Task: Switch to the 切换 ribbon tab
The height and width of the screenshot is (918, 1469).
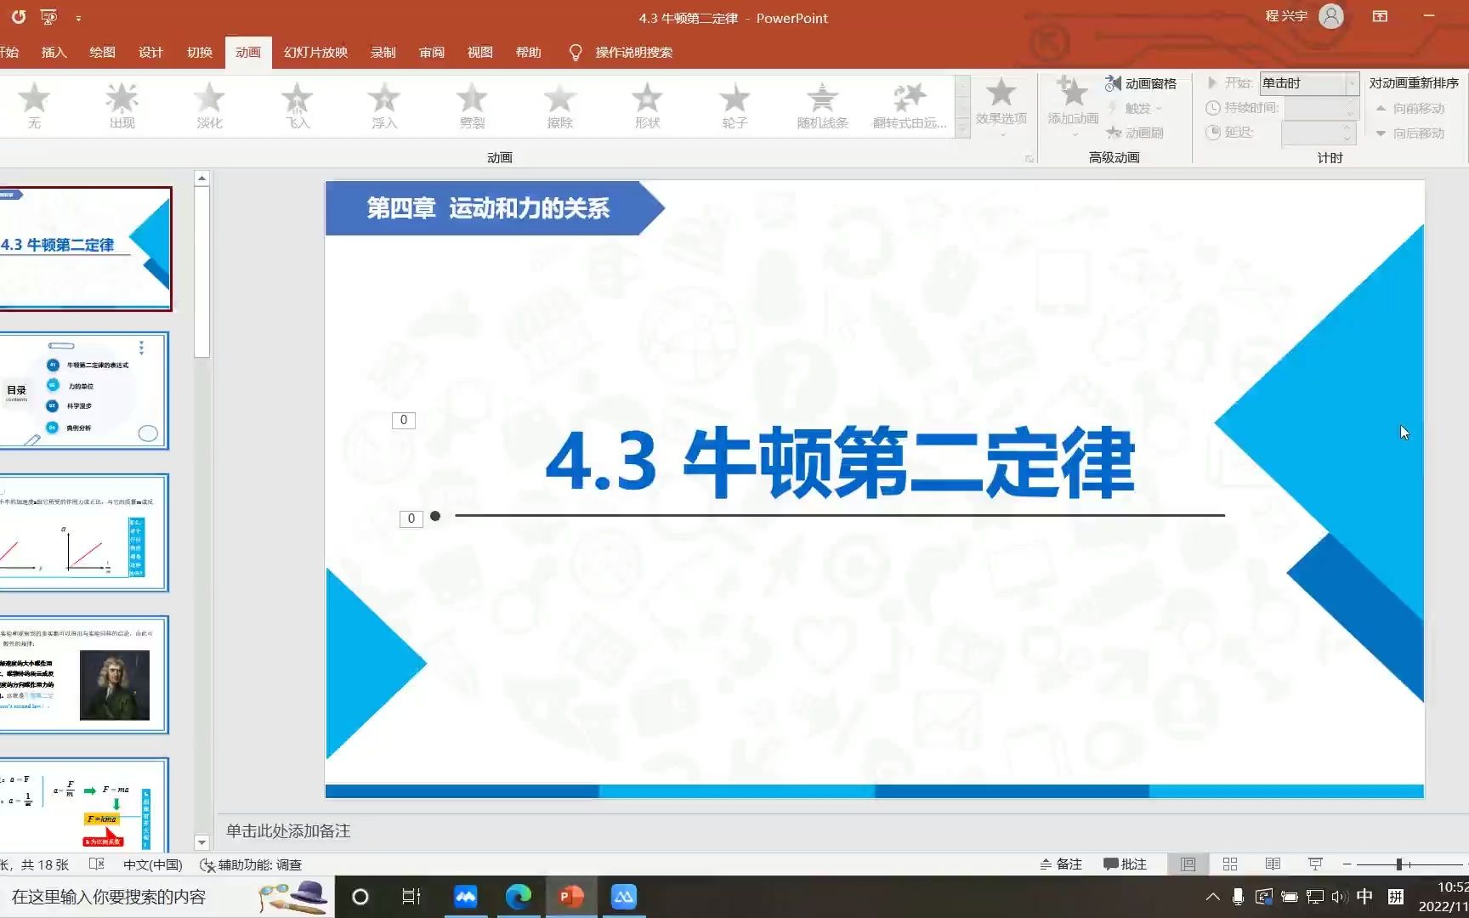Action: click(x=199, y=52)
